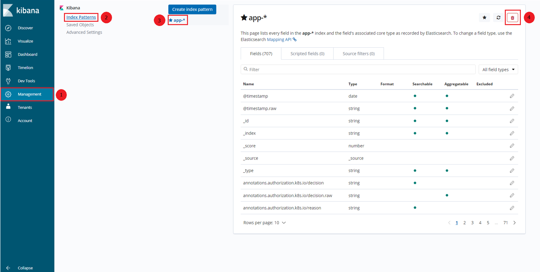Viewport: 540px width, 272px height.
Task: Collapse the sidebar with the arrow icon
Action: 8,268
